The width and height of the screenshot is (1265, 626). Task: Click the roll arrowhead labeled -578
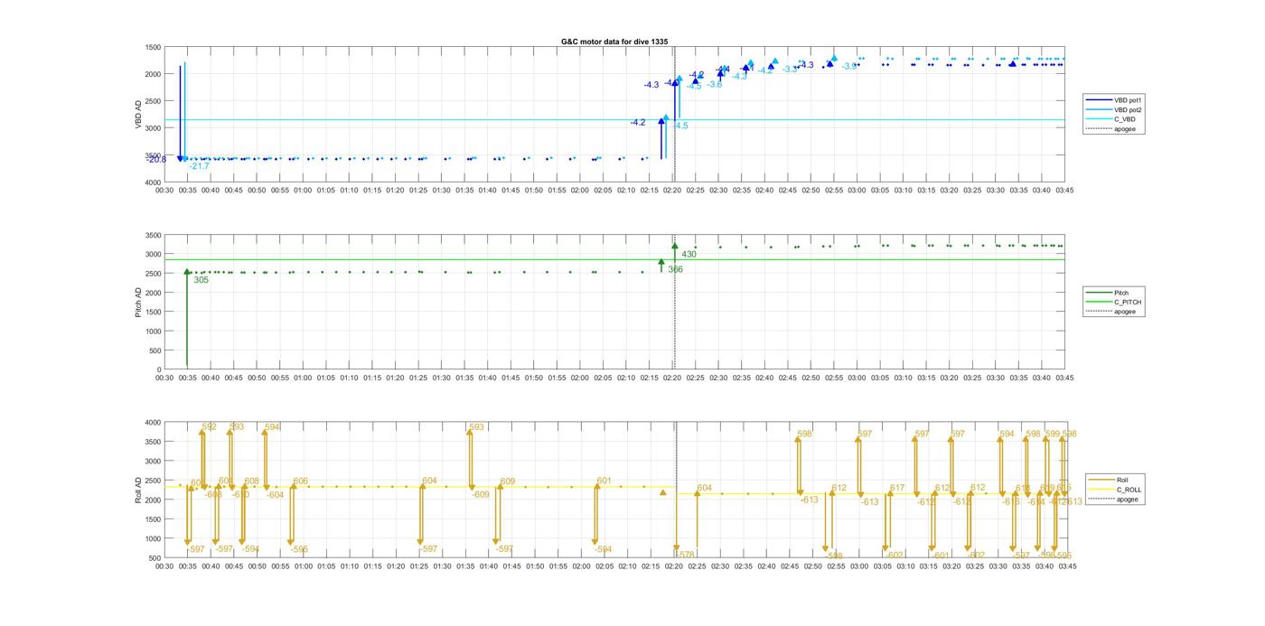tap(676, 548)
